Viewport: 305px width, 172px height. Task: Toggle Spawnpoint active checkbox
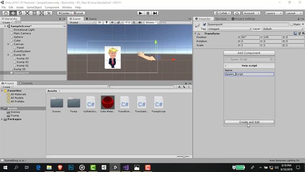tap(204, 24)
